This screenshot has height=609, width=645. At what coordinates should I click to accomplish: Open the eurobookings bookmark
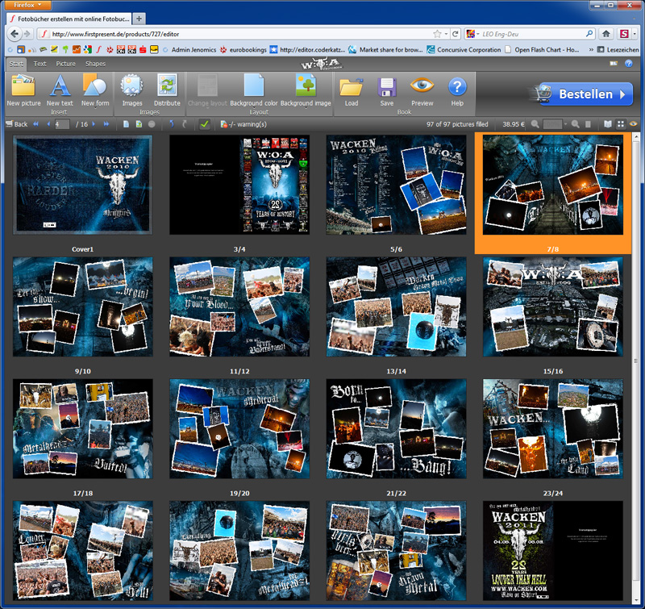tap(243, 49)
